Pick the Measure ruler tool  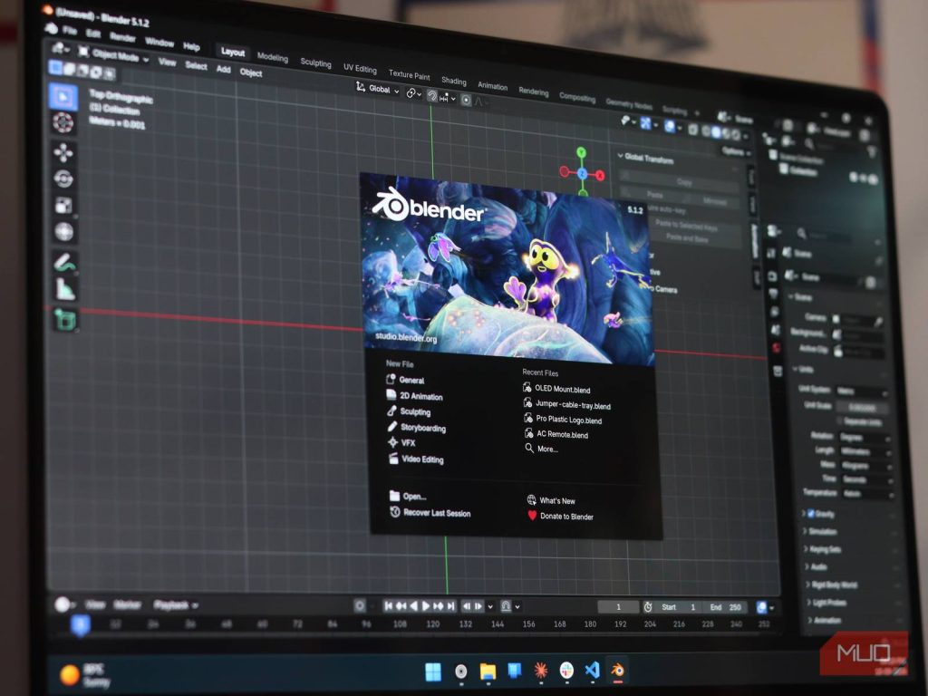pyautogui.click(x=65, y=289)
